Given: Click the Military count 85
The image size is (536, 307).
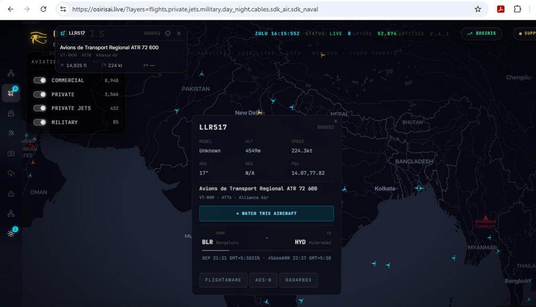Looking at the screenshot, I should (116, 122).
